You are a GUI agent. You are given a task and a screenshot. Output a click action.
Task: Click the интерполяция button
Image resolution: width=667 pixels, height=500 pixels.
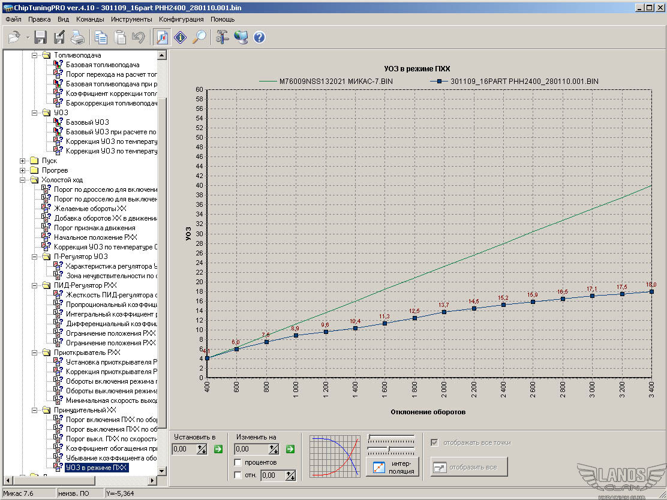pyautogui.click(x=392, y=466)
